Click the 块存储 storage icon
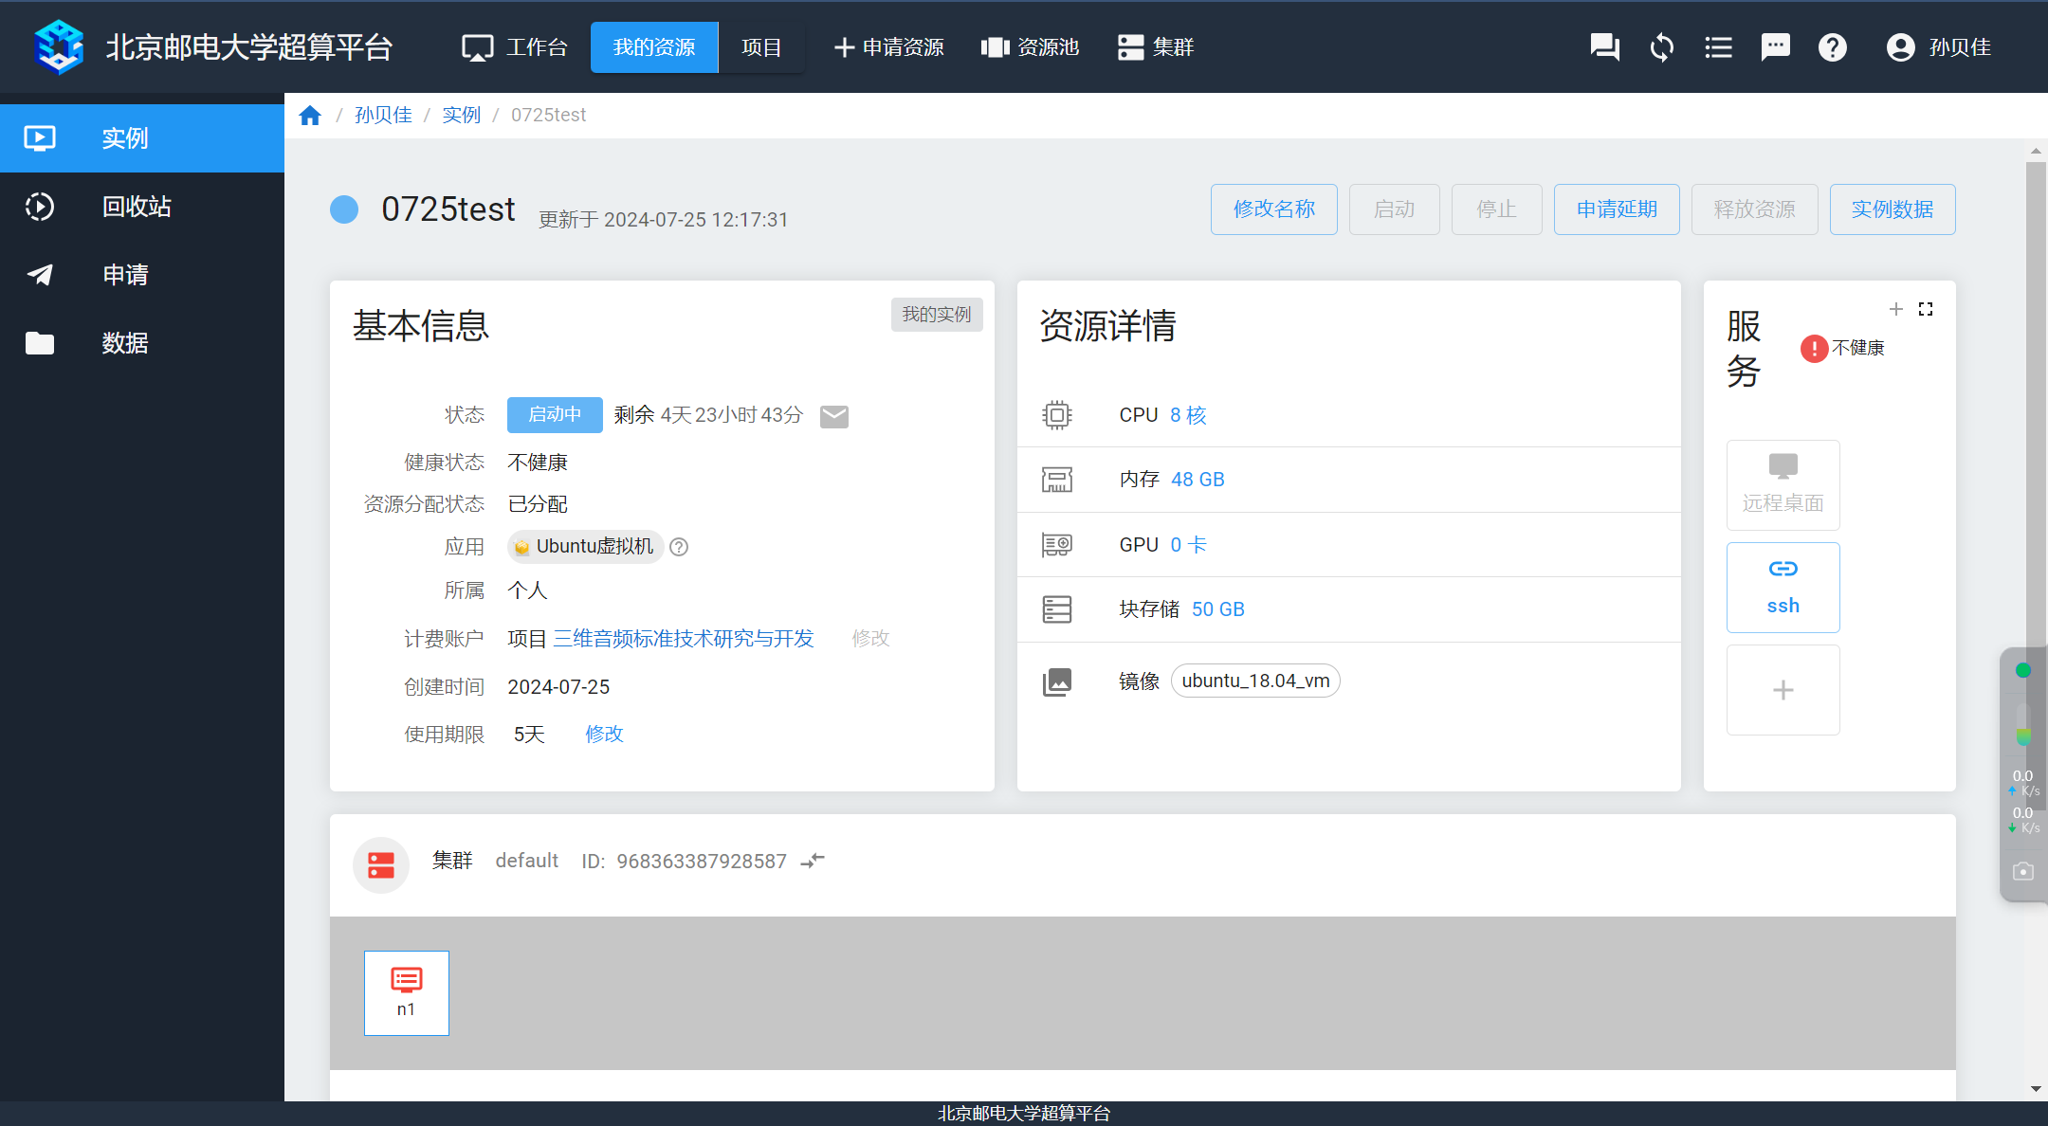 (x=1056, y=609)
